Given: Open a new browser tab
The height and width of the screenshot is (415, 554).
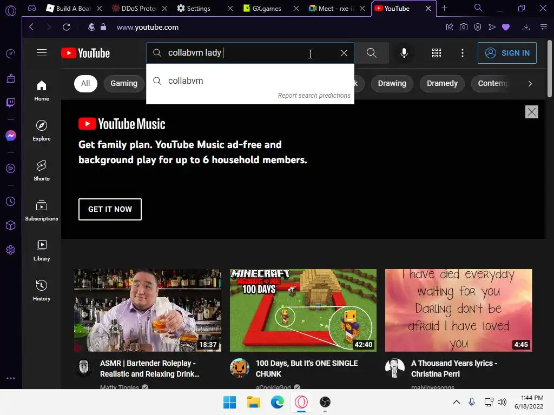Looking at the screenshot, I should pyautogui.click(x=445, y=8).
